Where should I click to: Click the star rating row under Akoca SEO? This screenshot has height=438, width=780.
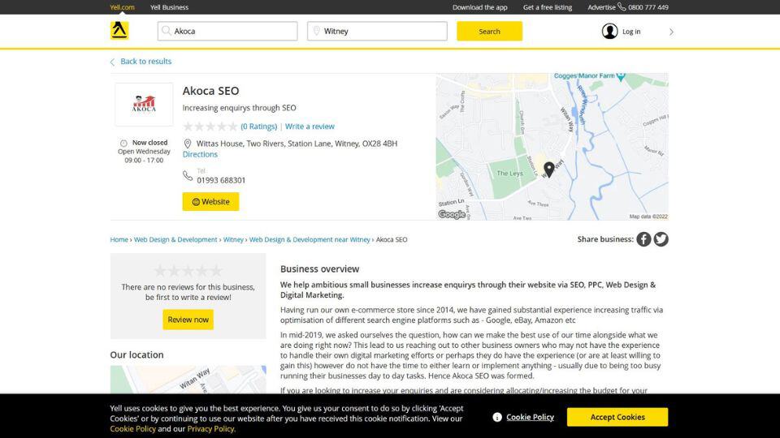point(210,127)
